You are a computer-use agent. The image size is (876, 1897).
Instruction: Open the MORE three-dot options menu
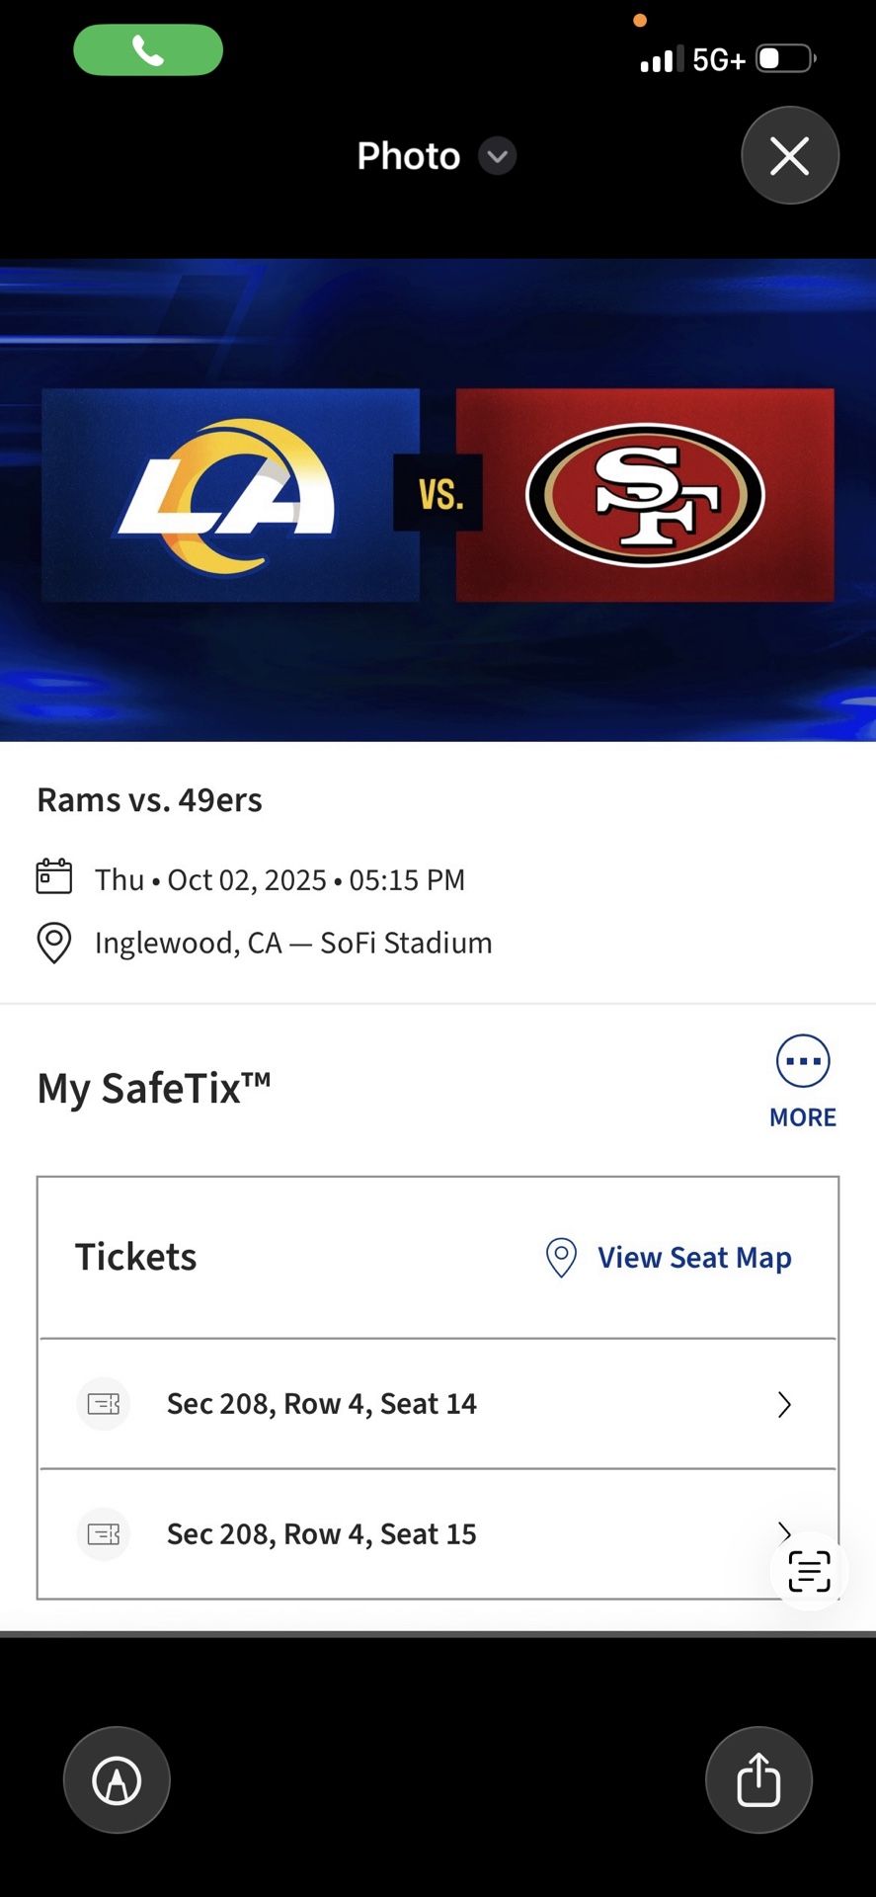(x=803, y=1062)
